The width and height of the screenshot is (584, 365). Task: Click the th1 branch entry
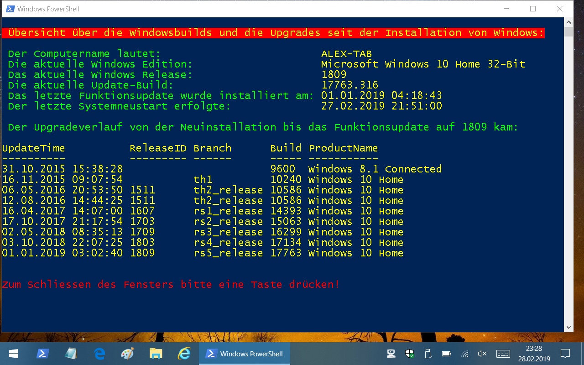[203, 180]
